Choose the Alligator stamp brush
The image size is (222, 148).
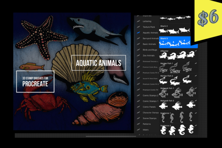(x=178, y=55)
